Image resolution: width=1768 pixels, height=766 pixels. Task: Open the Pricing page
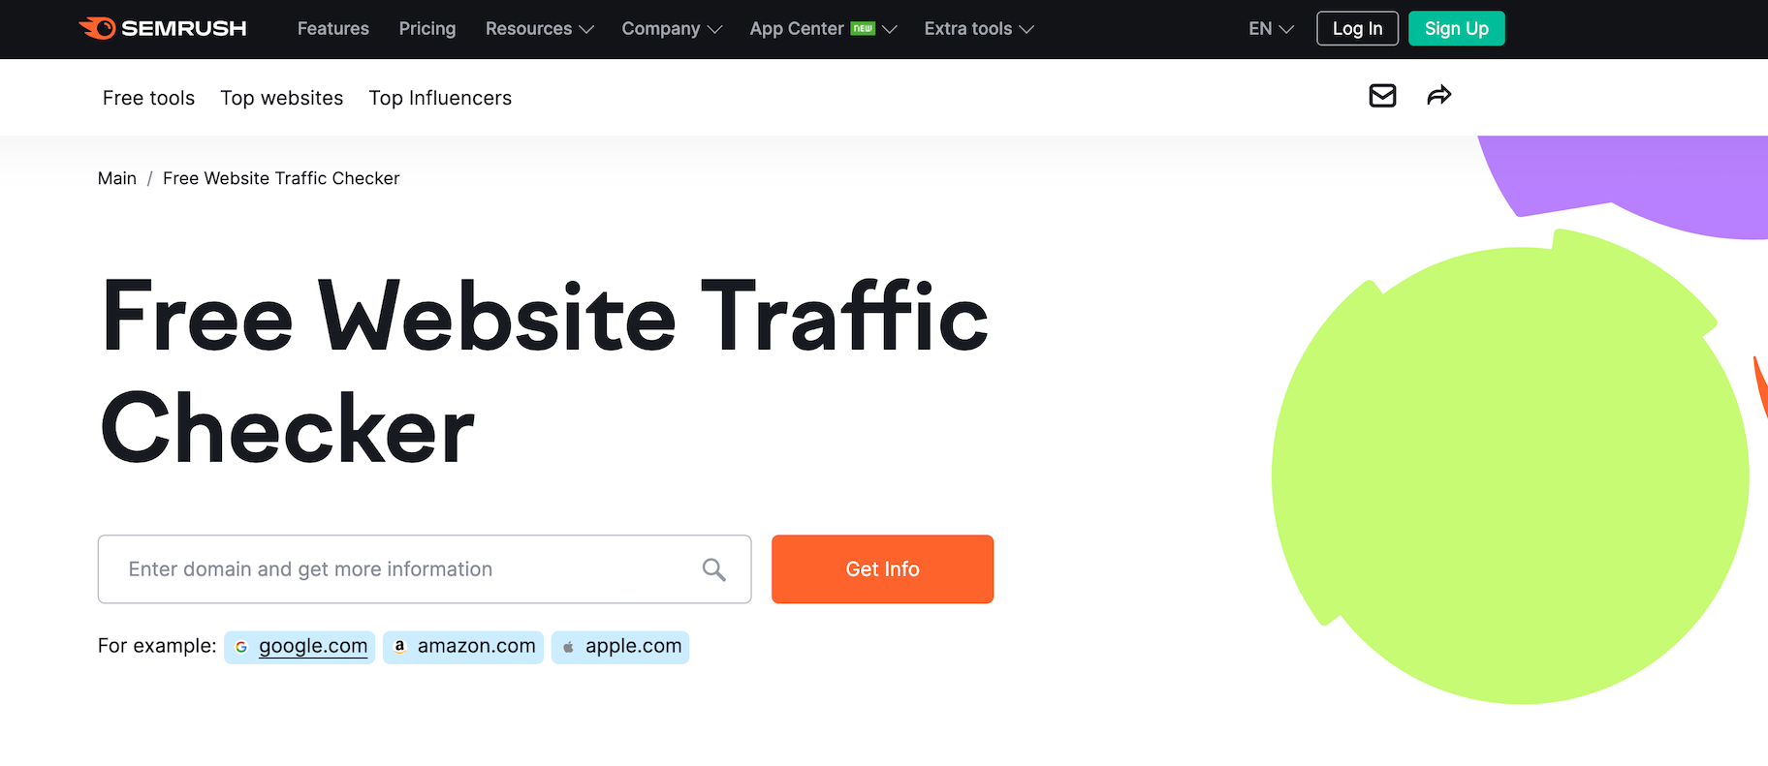426,29
